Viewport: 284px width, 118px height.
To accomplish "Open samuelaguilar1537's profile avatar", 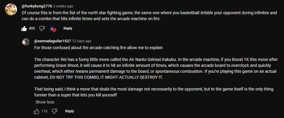I will point(26,42).
